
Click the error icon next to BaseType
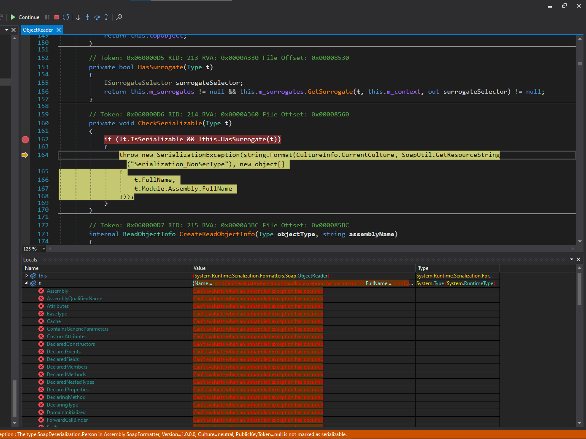(41, 314)
